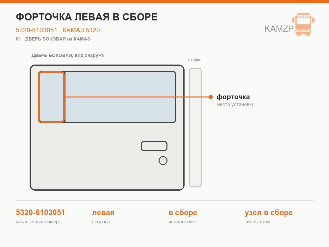Viewport: 329px width, 247px height.
Task: Click the узел в сборе value
Action: click(x=268, y=212)
